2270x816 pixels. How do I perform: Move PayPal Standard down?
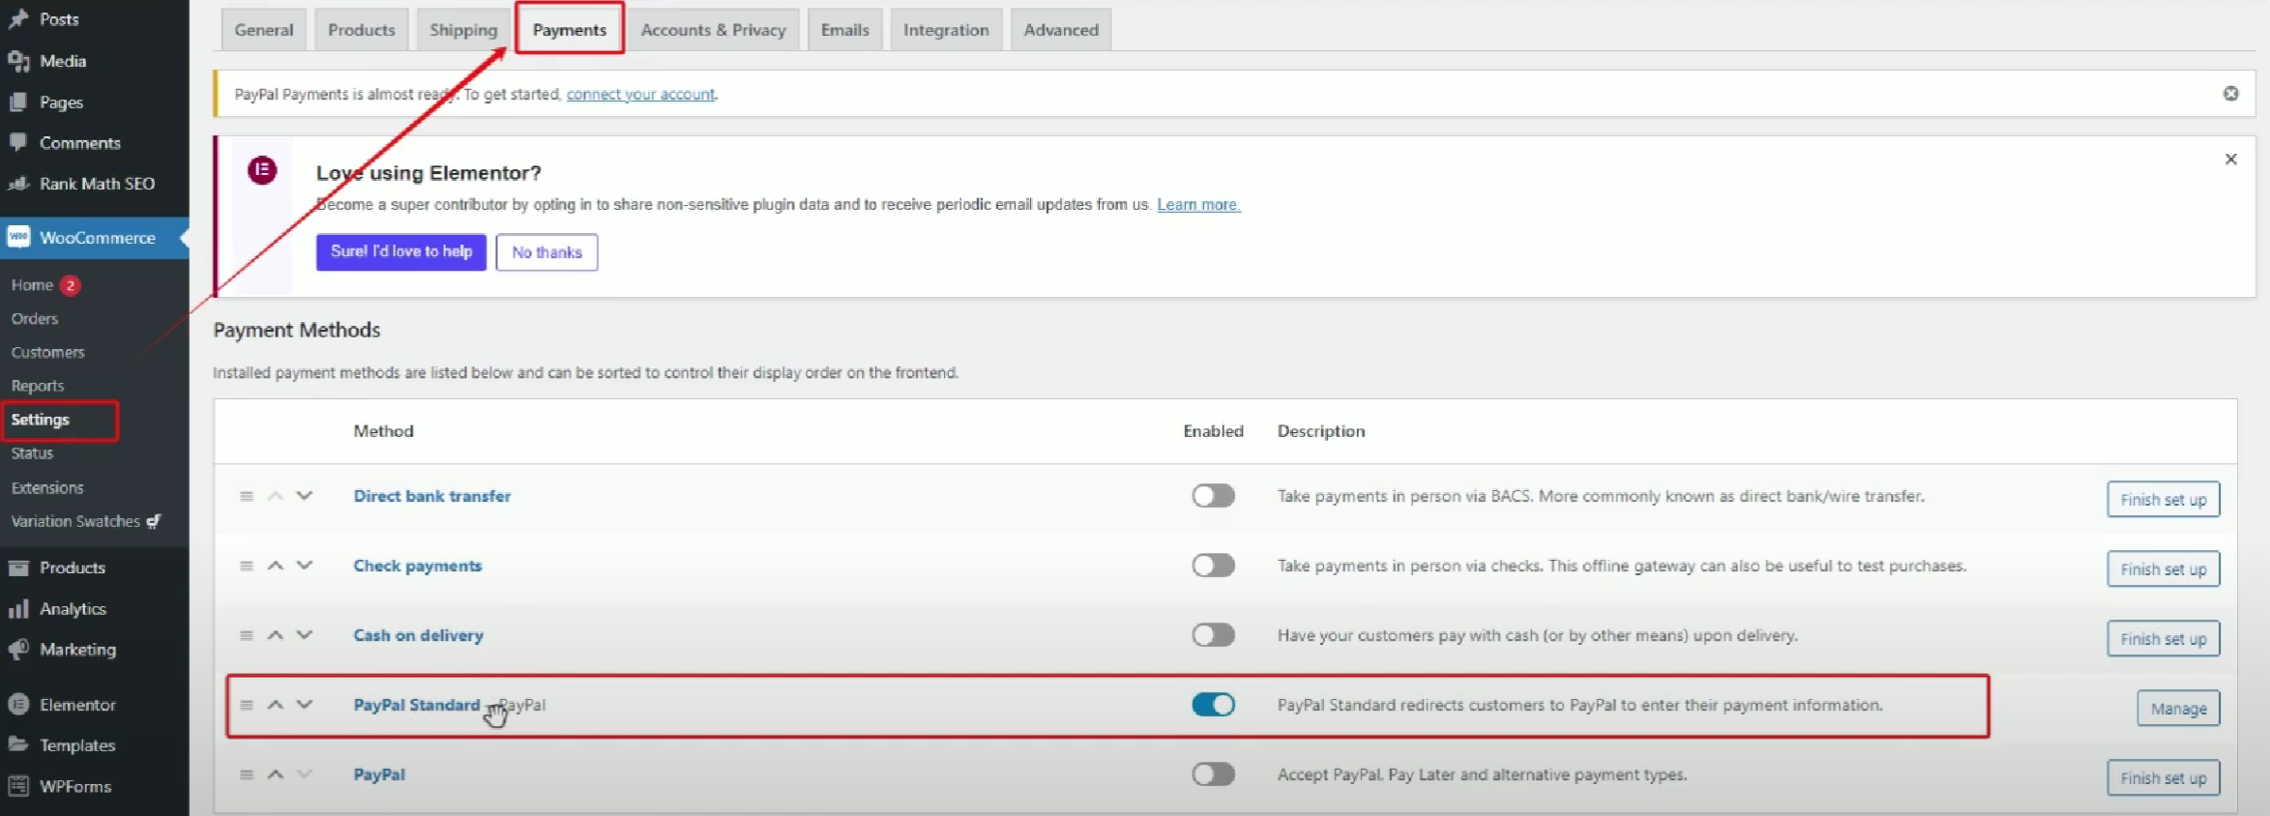[305, 705]
